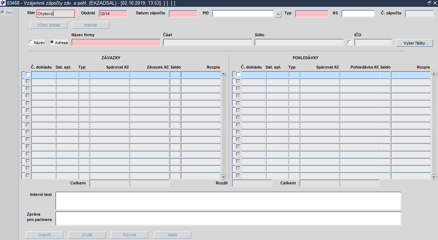The image size is (438, 240).
Task: Select the Nav radio option
Action: (x=3, y=13)
